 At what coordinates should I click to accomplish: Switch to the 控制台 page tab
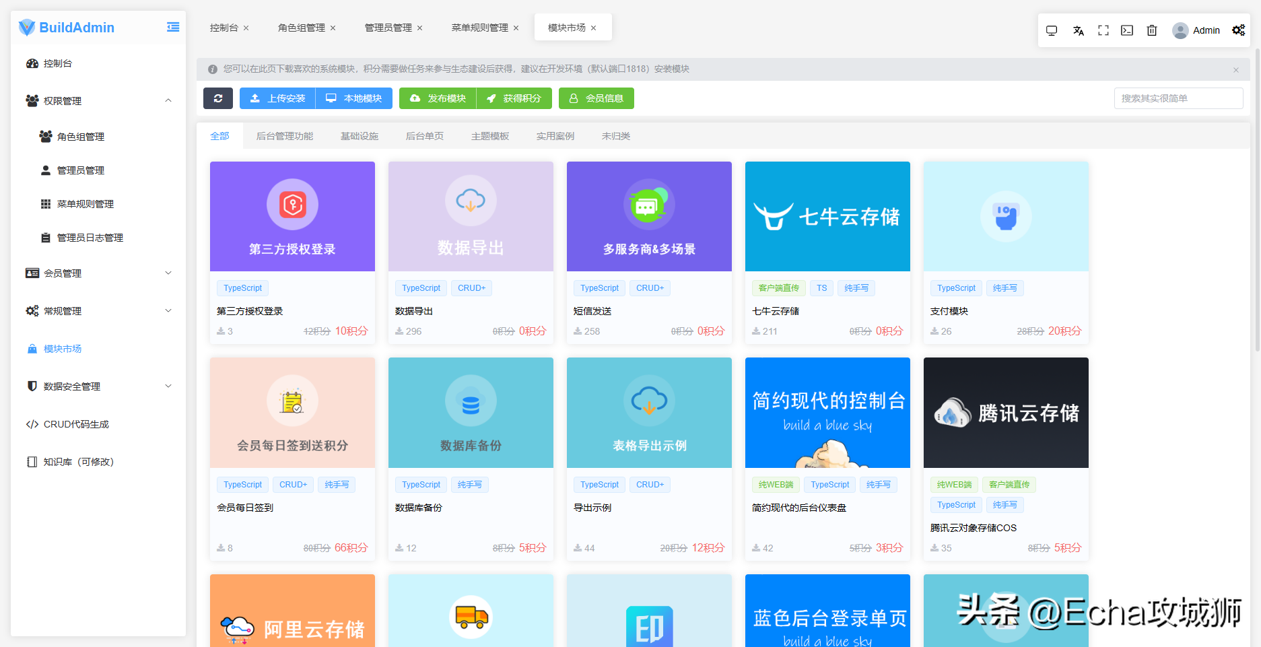coord(224,28)
